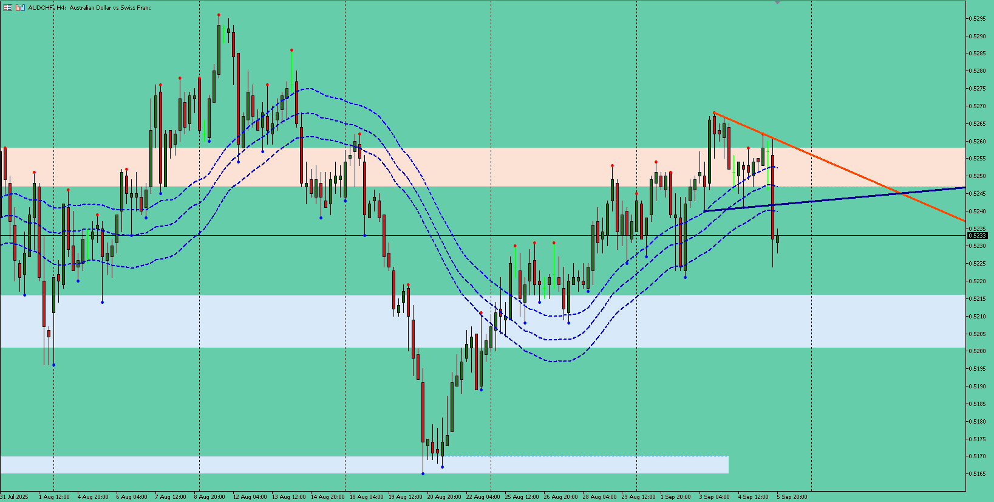
Task: Click the 12 Aug 04:00 time label
Action: [x=250, y=497]
